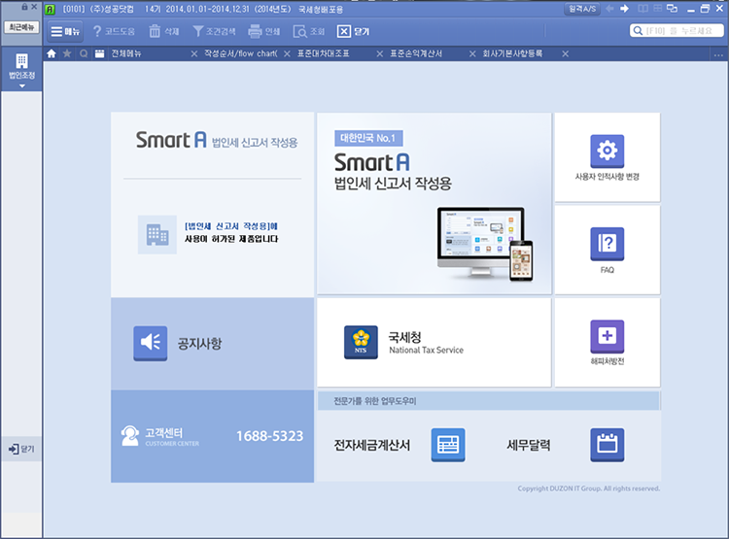Click the 고객센터 headset icon

pos(129,436)
